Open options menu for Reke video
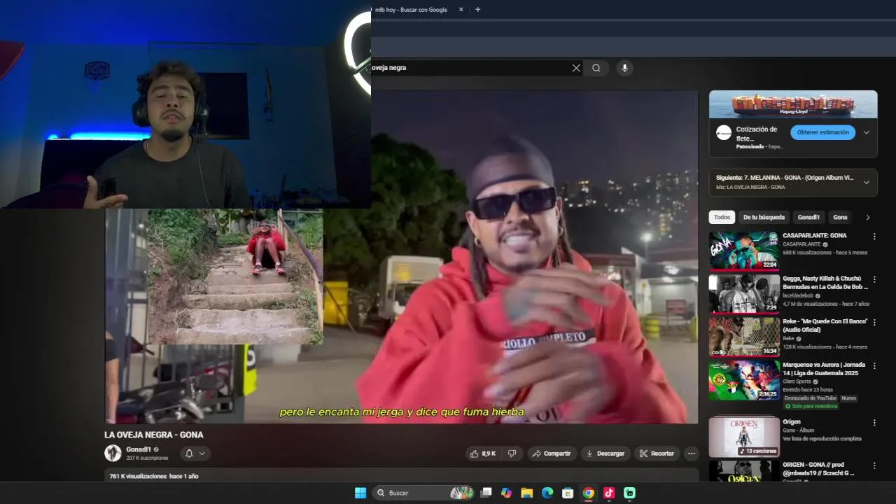Screen dimensions: 896x504 [x=874, y=323]
